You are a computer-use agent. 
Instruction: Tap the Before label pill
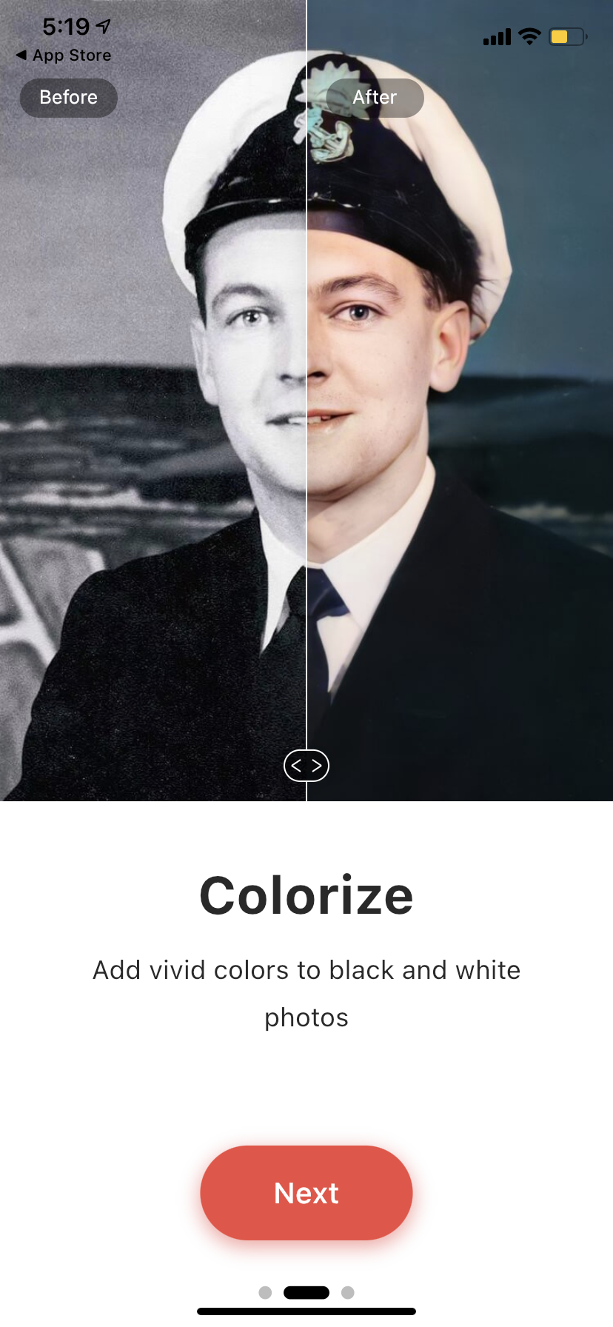click(69, 98)
